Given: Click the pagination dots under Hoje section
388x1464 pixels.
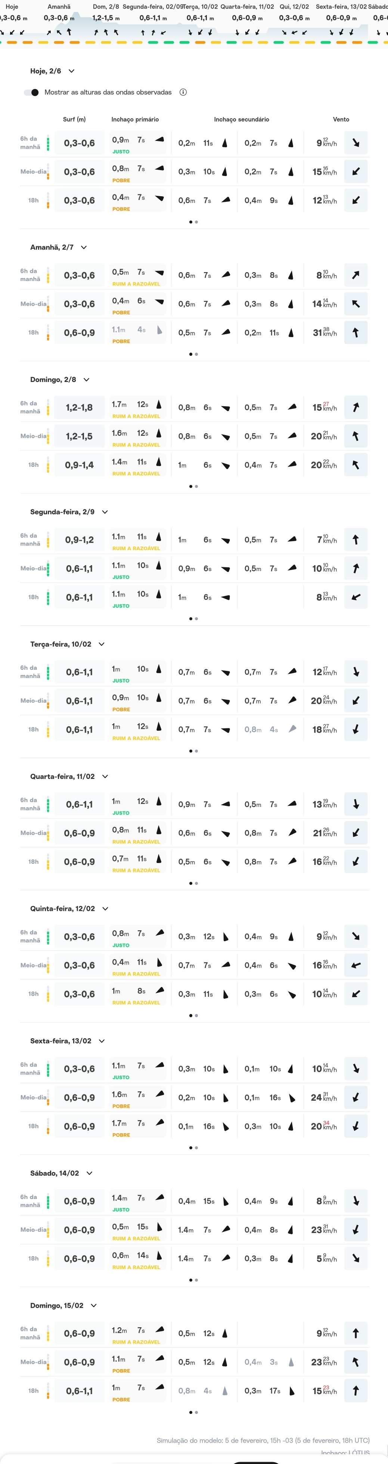Looking at the screenshot, I should 194,222.
